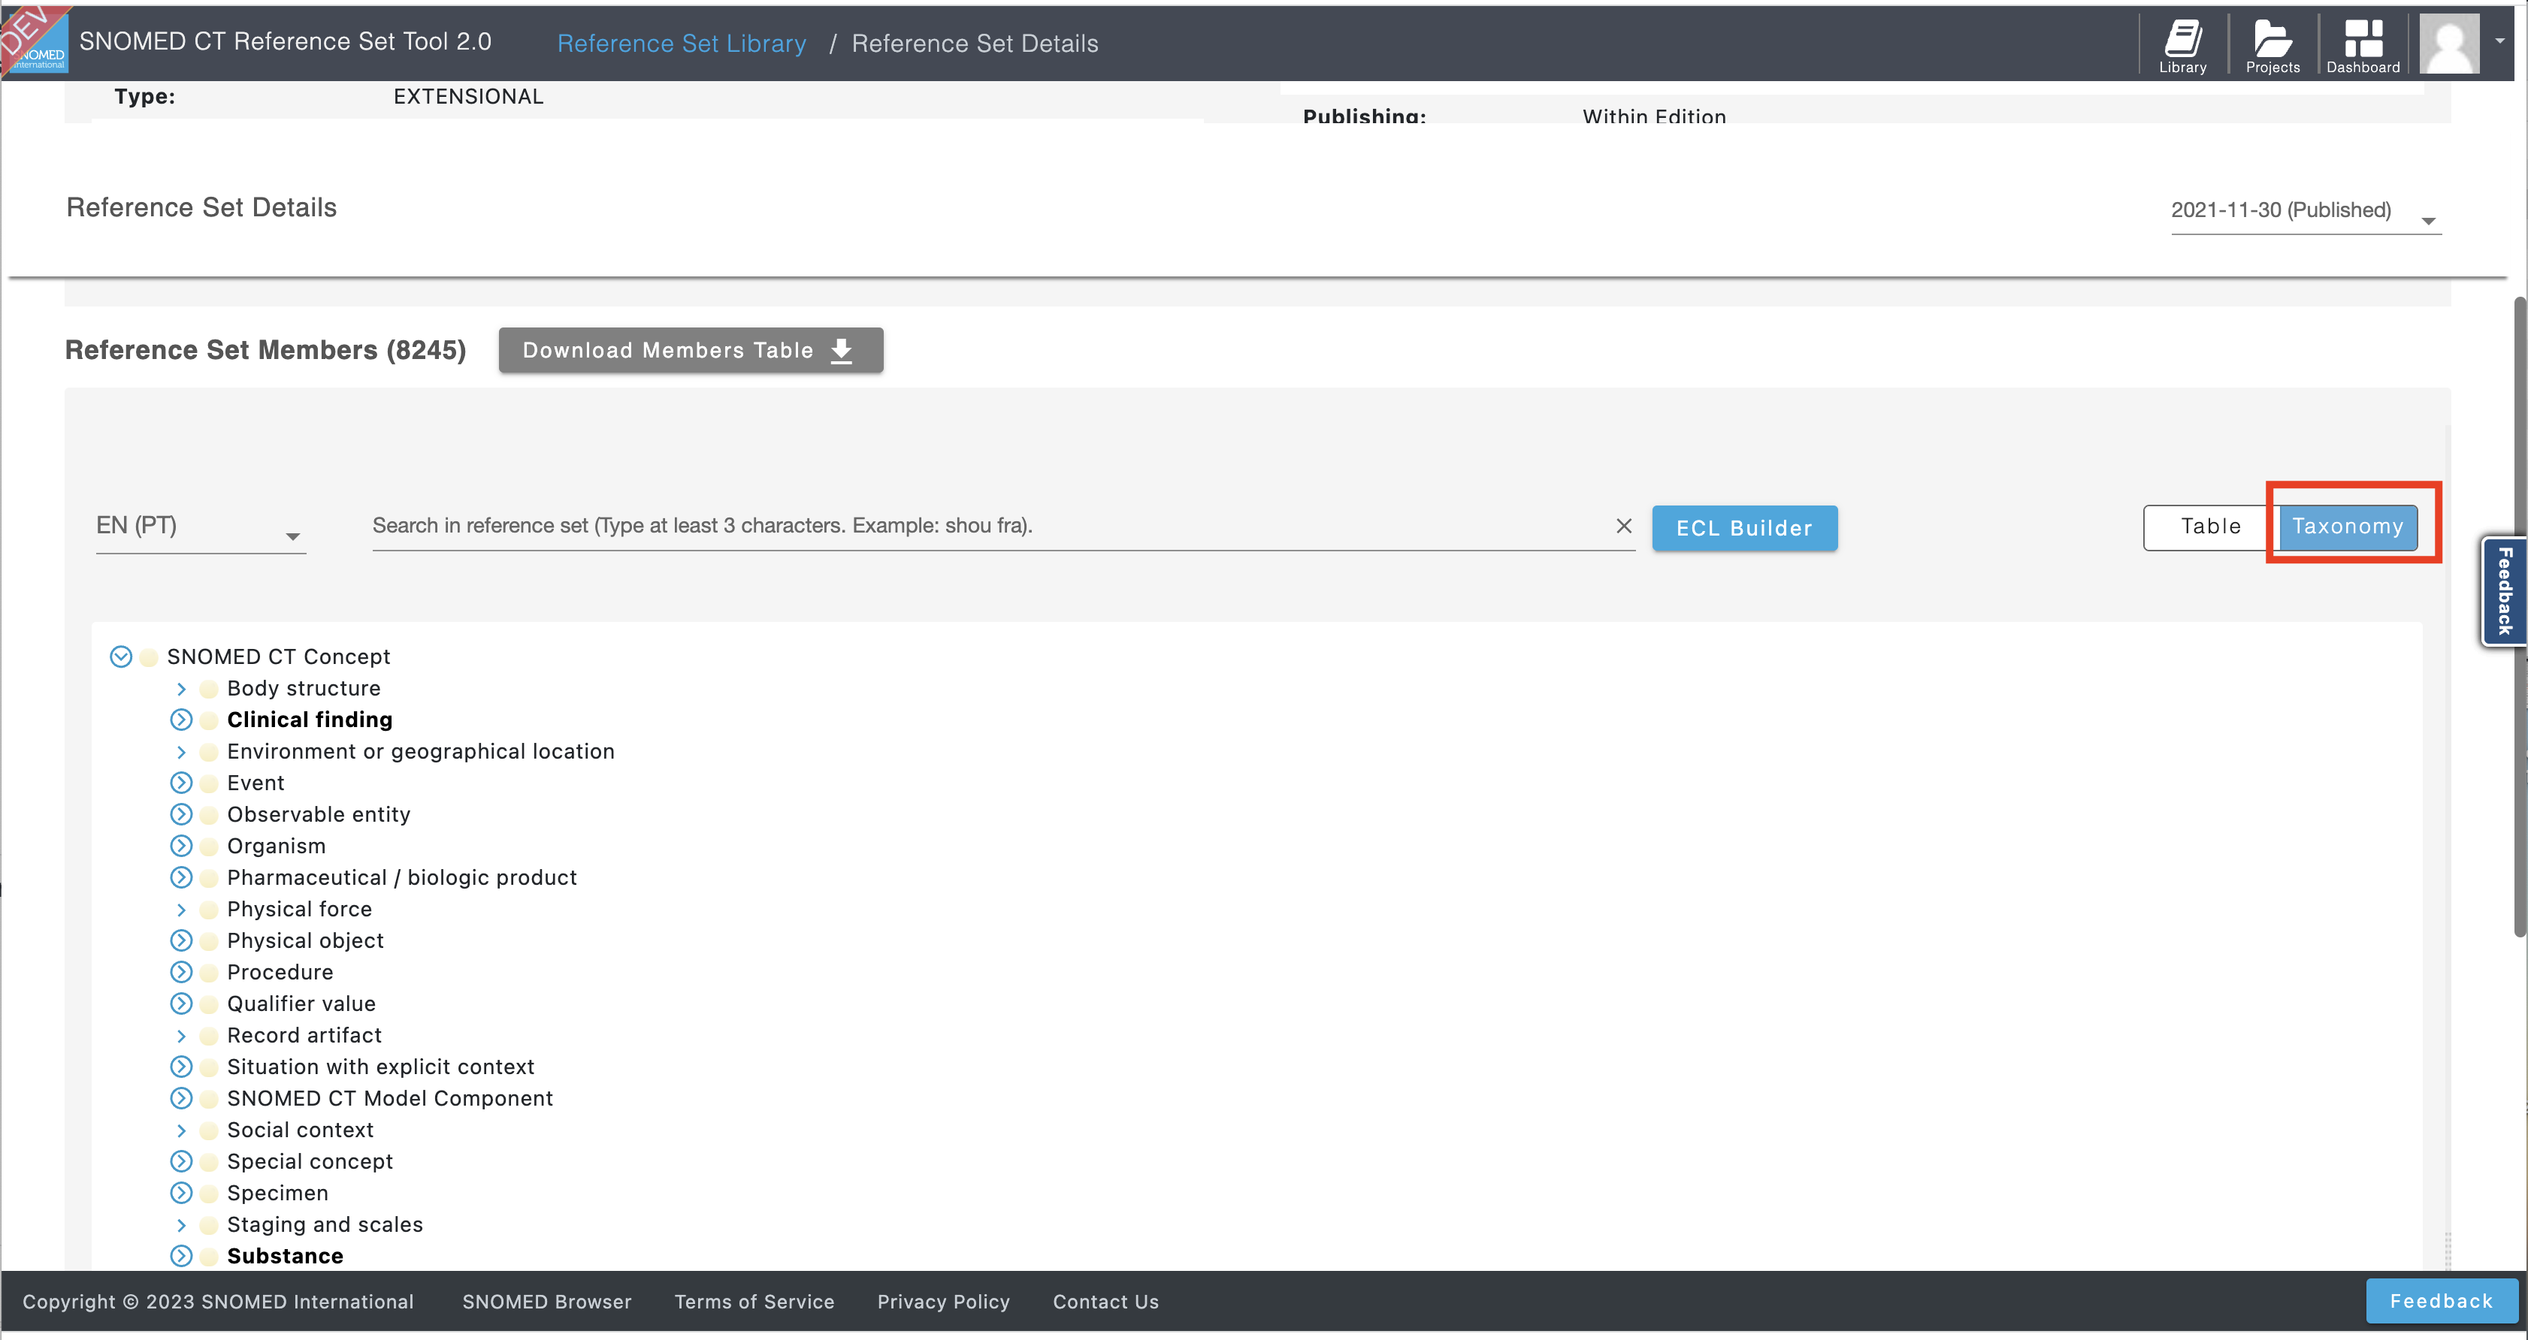Viewport: 2528px width, 1340px height.
Task: Go to Reference Set Library breadcrumb
Action: pos(681,43)
